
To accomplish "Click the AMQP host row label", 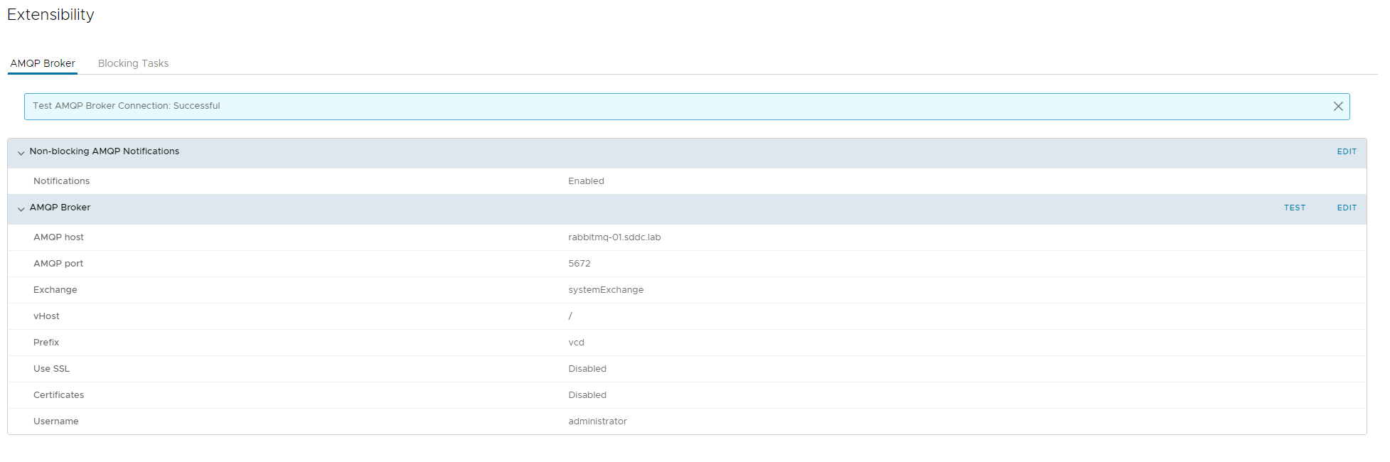I will coord(58,237).
